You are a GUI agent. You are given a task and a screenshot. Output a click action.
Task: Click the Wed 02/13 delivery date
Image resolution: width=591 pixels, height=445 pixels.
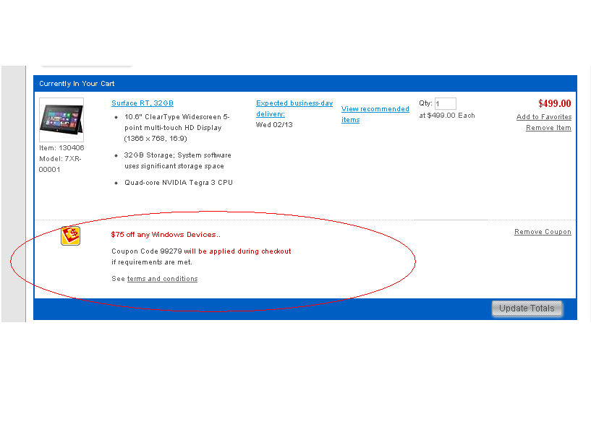click(274, 124)
